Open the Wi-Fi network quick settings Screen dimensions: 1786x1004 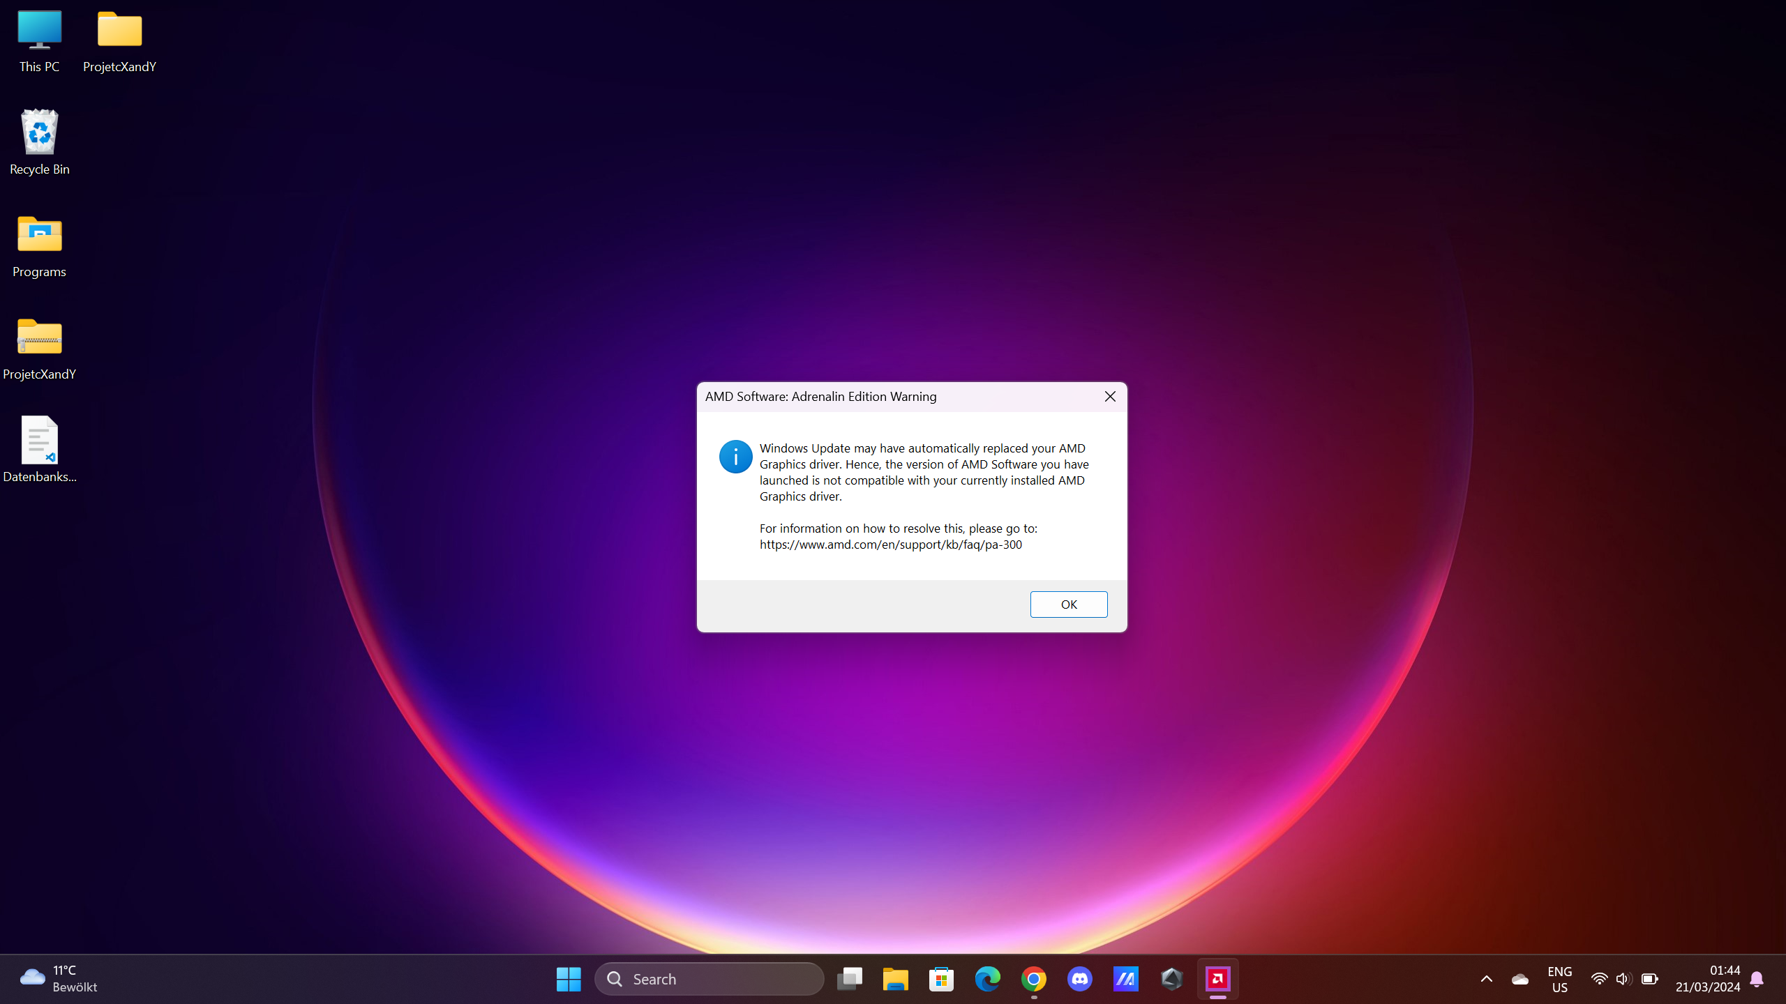tap(1598, 979)
